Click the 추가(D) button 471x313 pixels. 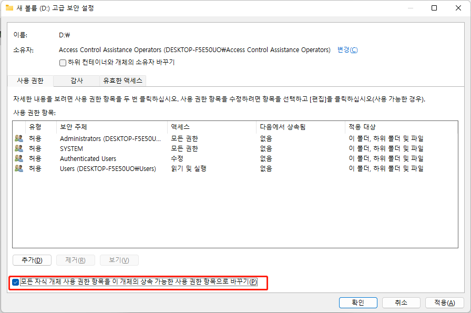[32, 260]
